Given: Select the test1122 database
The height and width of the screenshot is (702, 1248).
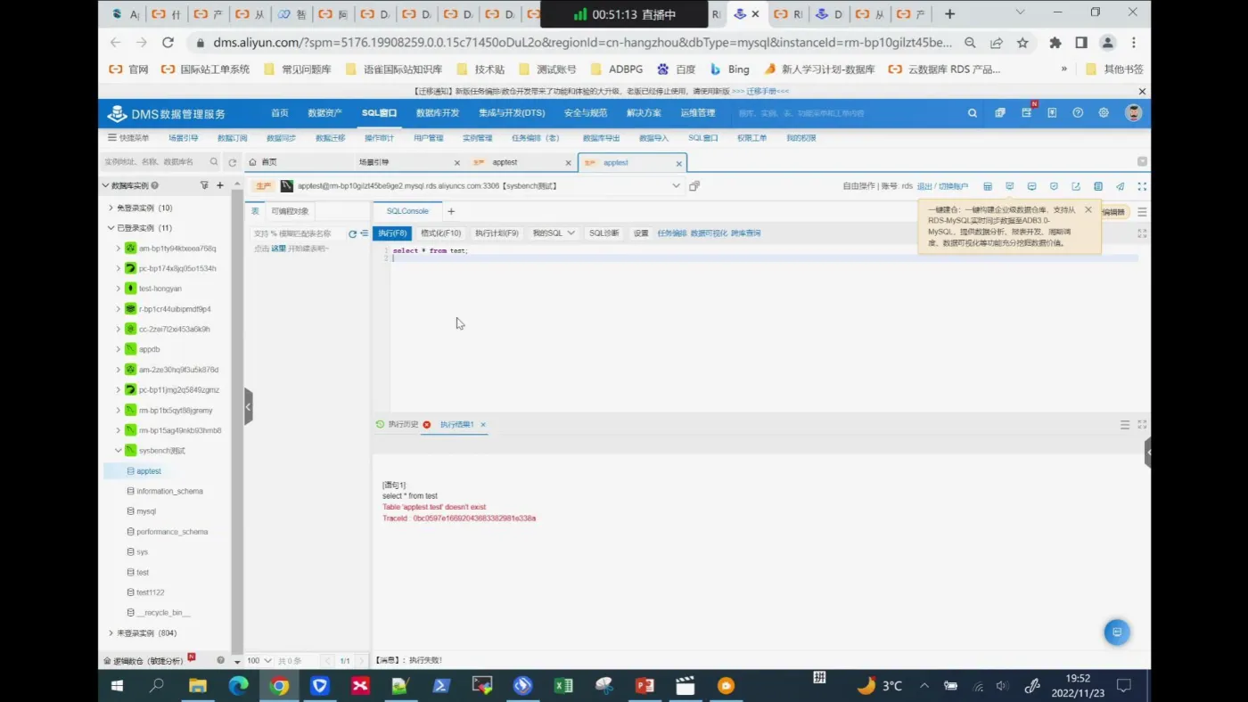Looking at the screenshot, I should (150, 592).
